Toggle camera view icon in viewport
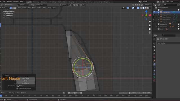The height and width of the screenshot is (101, 180). click(150, 29)
